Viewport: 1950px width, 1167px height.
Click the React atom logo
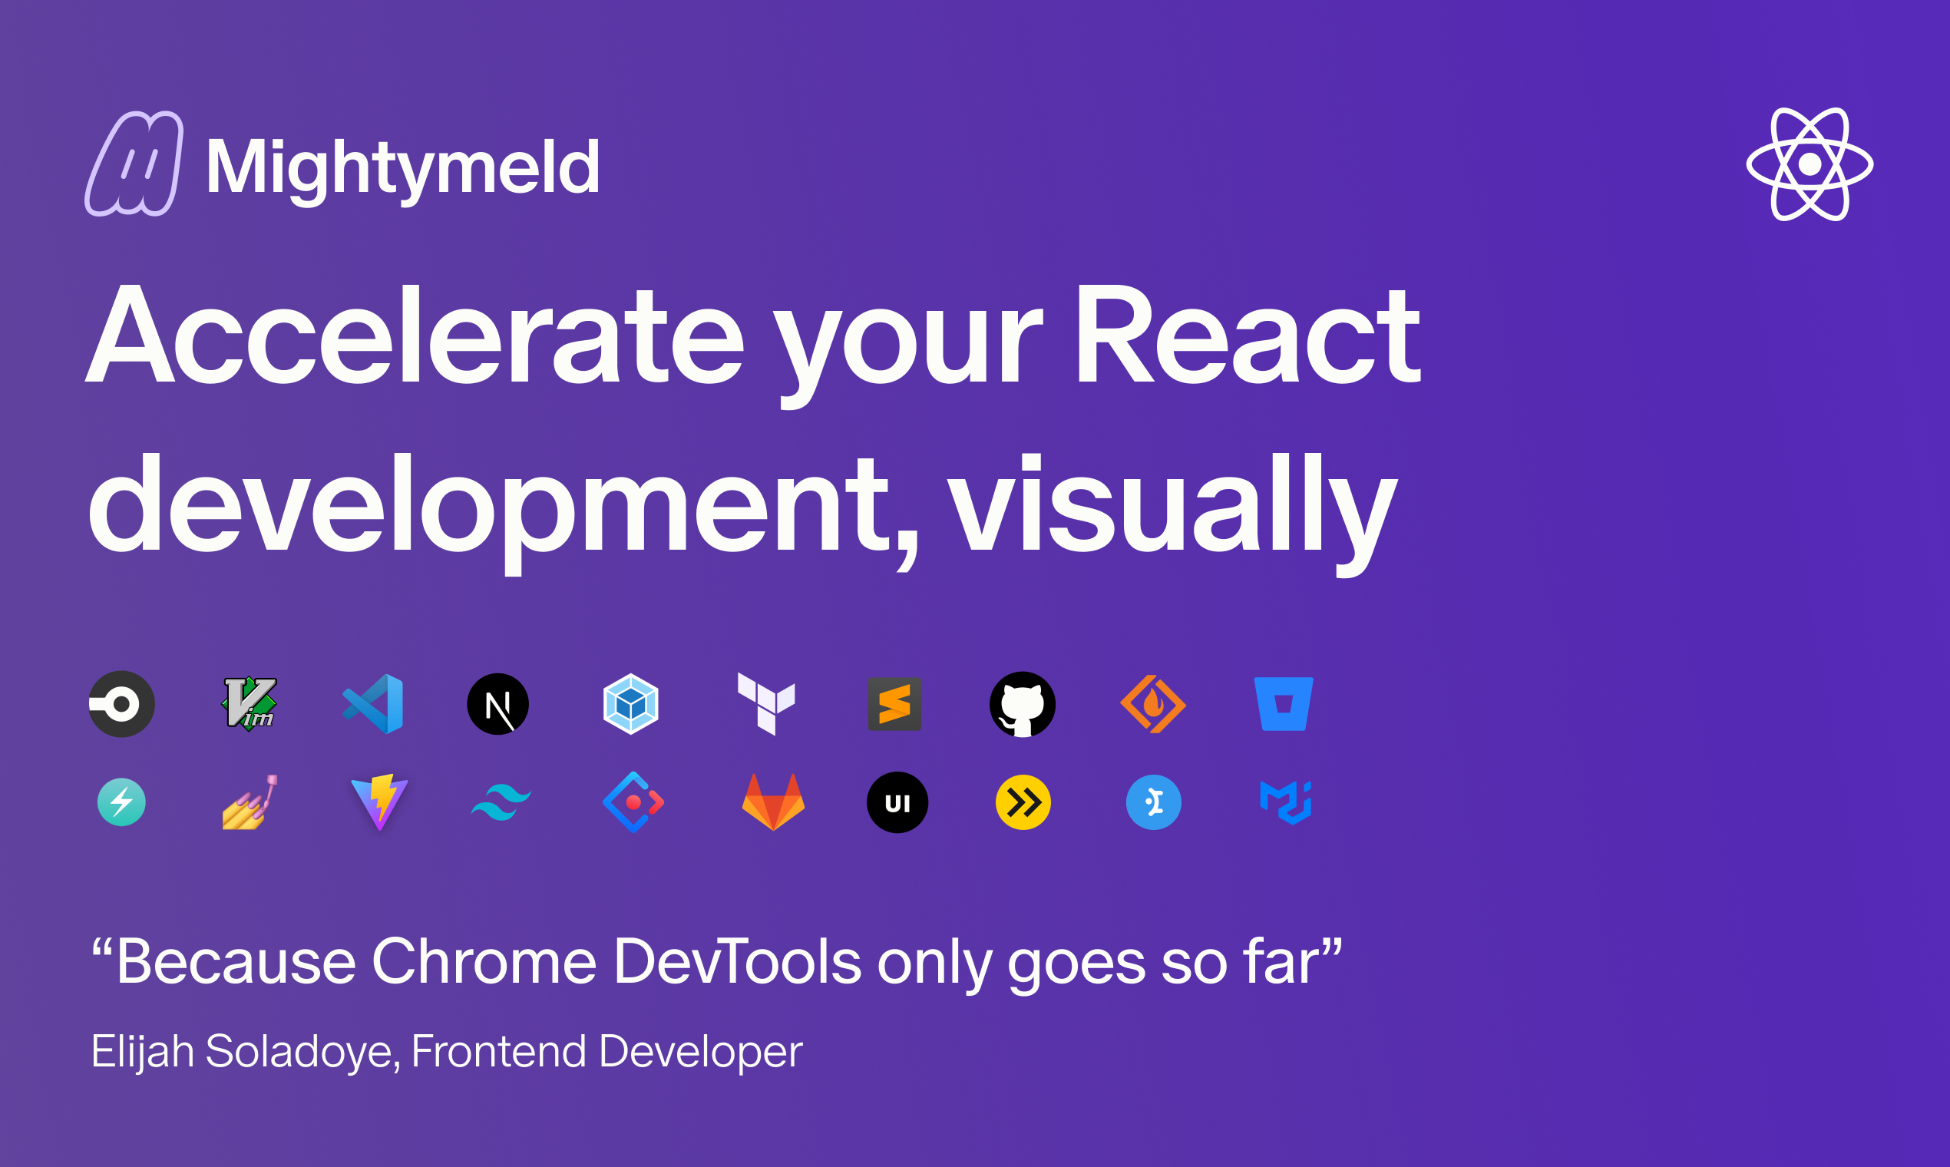point(1810,164)
